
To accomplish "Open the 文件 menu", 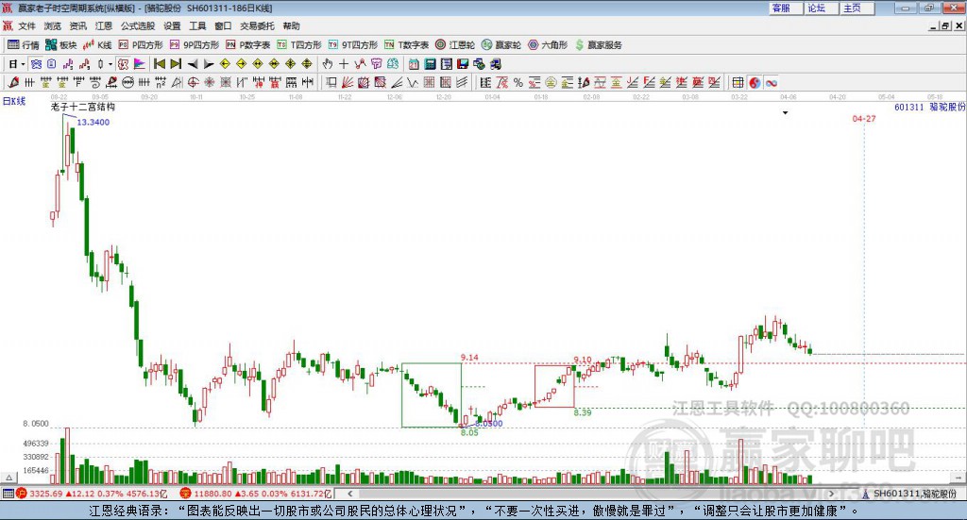I will (x=27, y=25).
